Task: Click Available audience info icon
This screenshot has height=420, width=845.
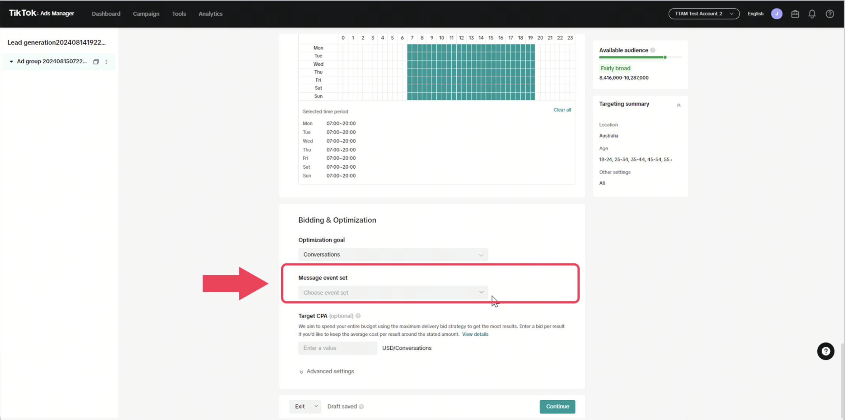Action: coord(653,50)
